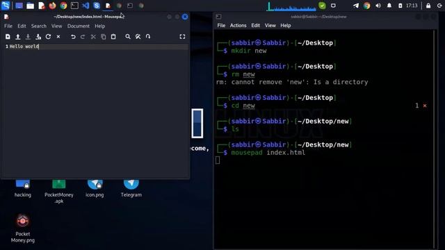
Task: Open Mousepad File menu
Action: tap(8, 26)
